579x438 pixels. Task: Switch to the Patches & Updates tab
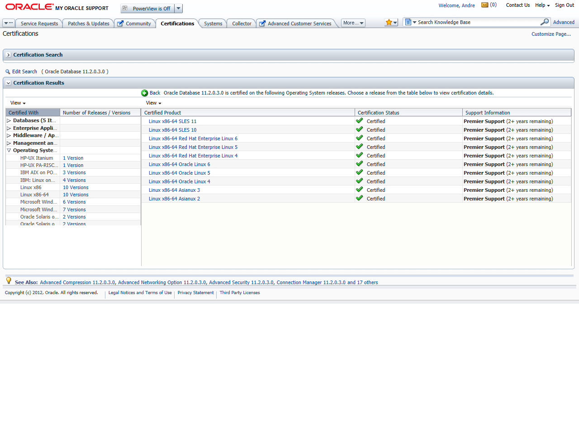coord(89,24)
